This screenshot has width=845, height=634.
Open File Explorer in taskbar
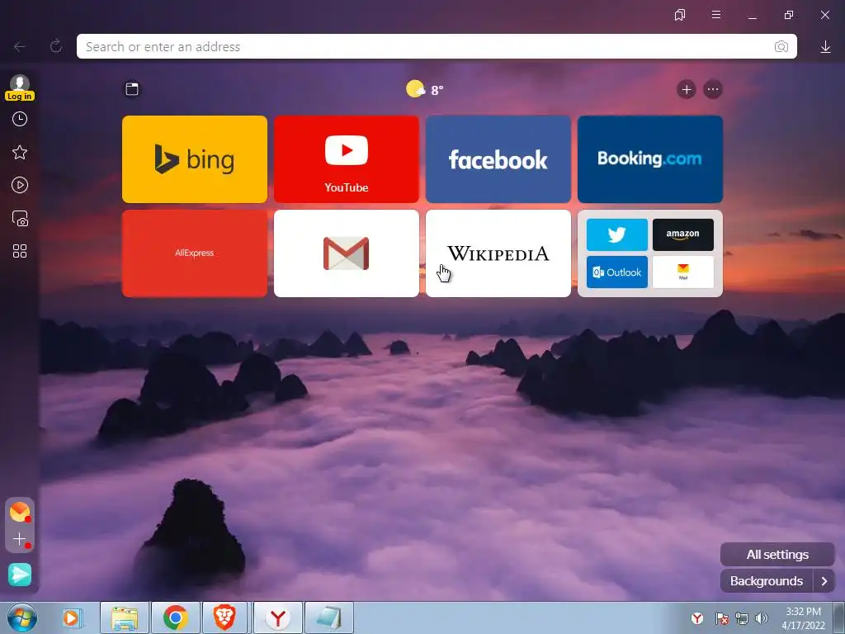[x=125, y=617]
